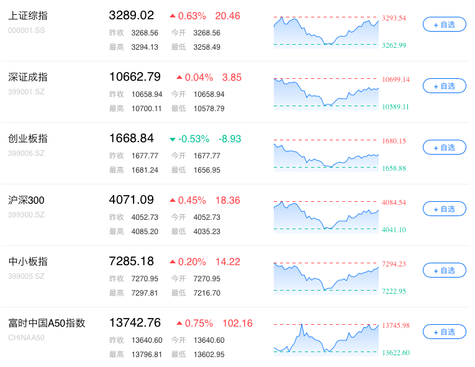Screen dimensions: 475x367
Task: Open the 沪深300 index name link
Action: (x=26, y=201)
